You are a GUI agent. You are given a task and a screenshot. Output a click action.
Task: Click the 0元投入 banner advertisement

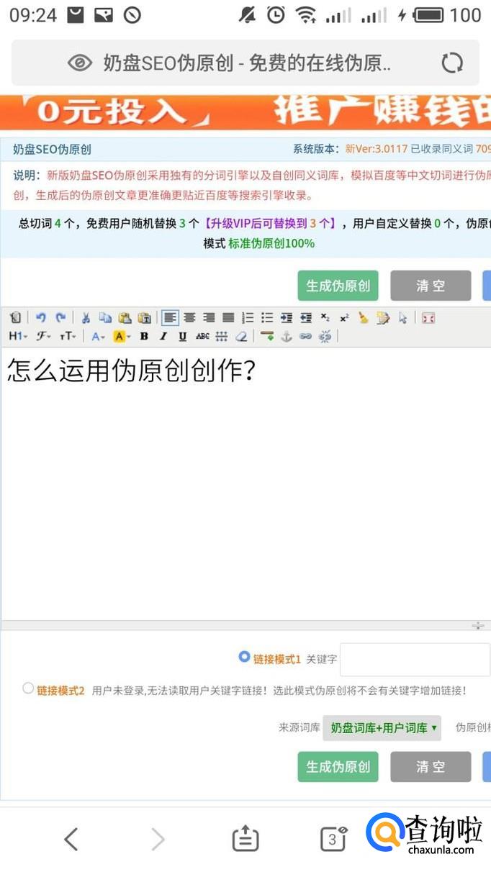click(x=245, y=112)
